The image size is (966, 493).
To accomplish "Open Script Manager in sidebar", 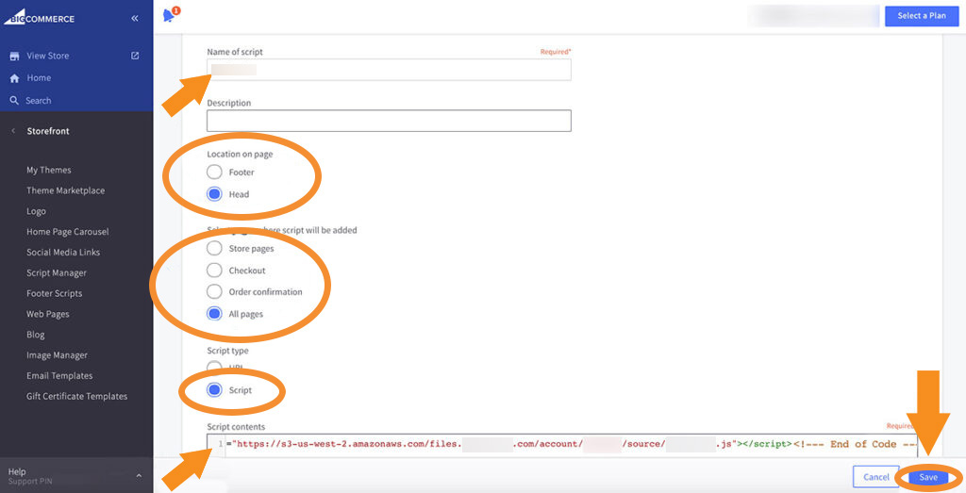I will pos(56,272).
